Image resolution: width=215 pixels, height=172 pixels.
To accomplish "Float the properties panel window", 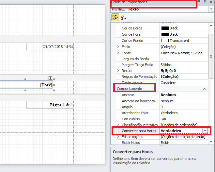I will tap(199, 2).
